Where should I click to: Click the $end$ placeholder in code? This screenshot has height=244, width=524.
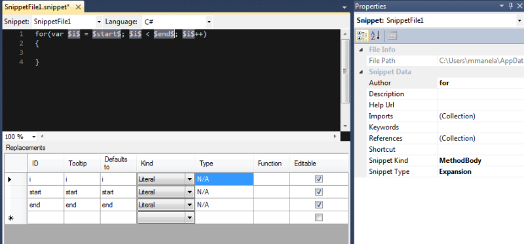pyautogui.click(x=164, y=34)
